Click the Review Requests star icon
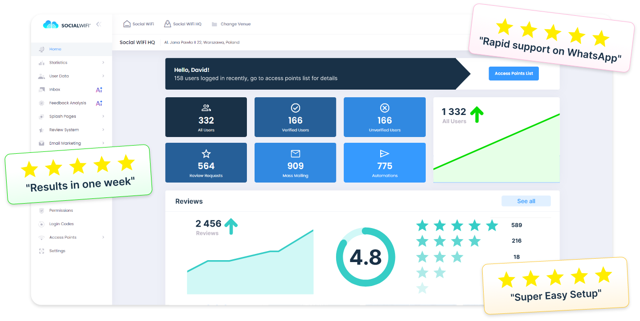This screenshot has width=640, height=321. [206, 154]
